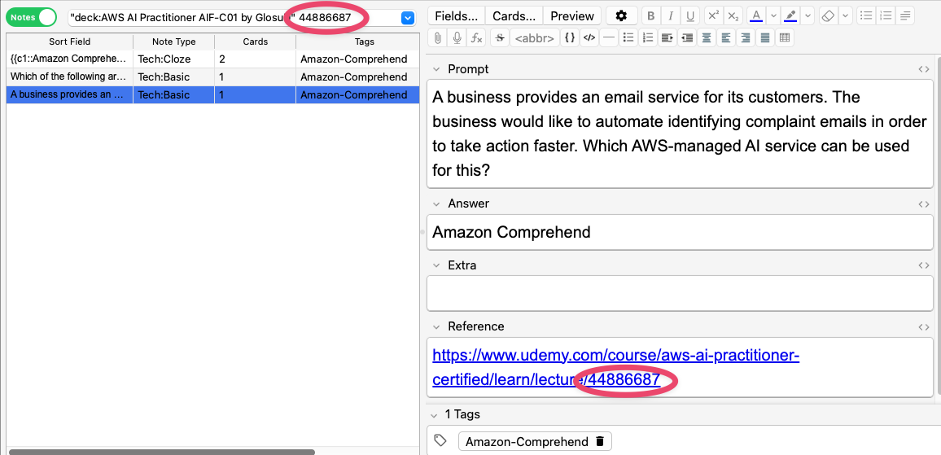Click the microphone record audio icon

tap(457, 37)
